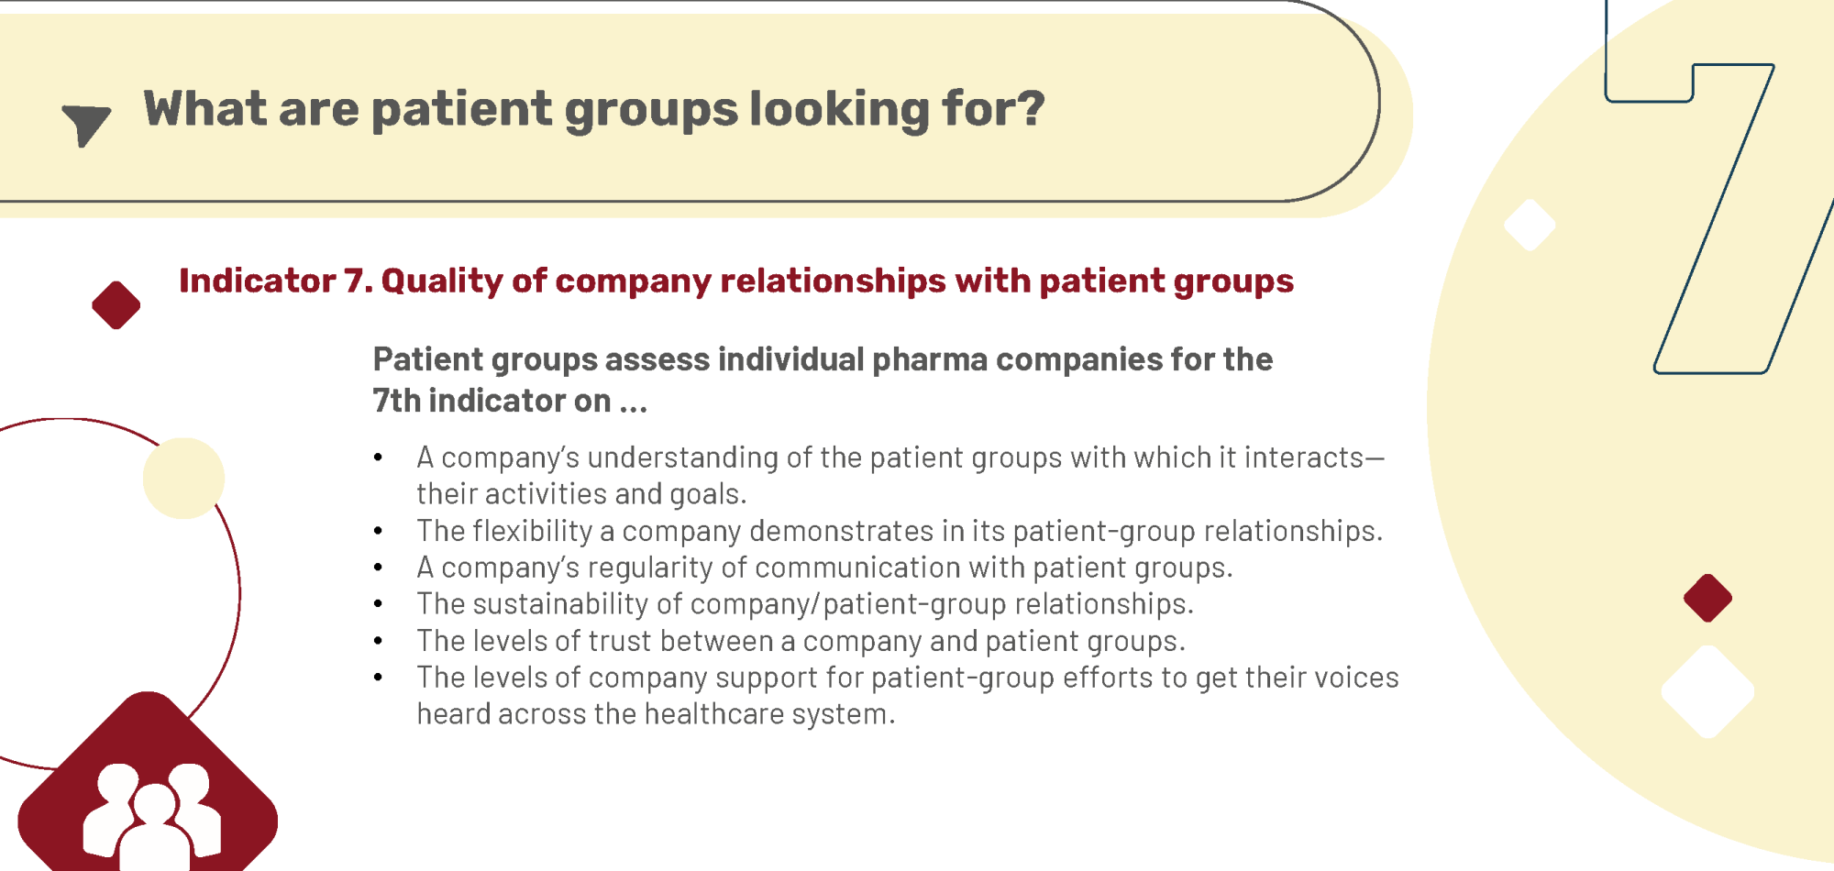1834x871 pixels.
Task: Click the bullet about company's understanding of patient groups
Action: click(900, 475)
